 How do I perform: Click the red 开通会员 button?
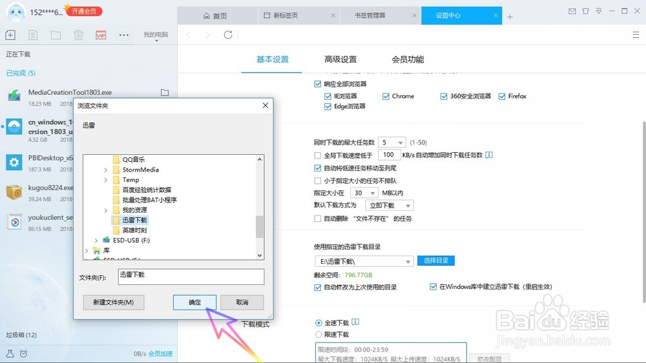[83, 11]
